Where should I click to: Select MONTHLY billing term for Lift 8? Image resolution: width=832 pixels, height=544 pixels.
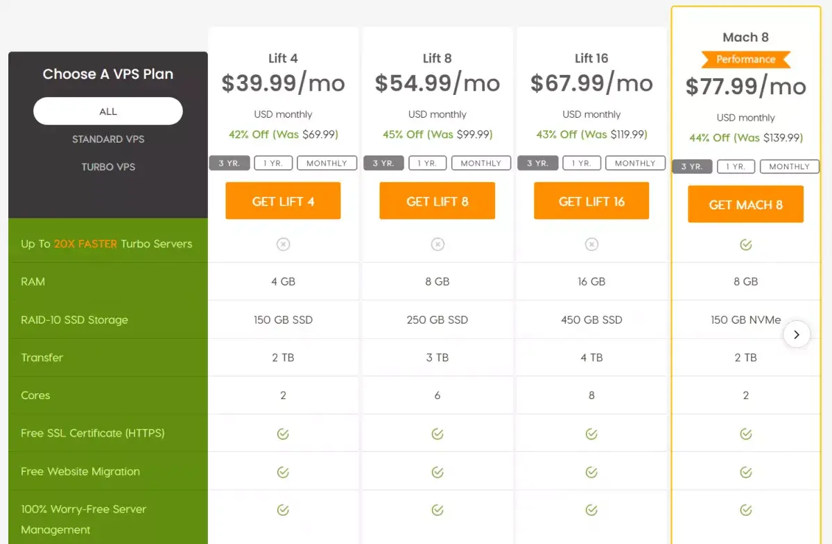[480, 164]
